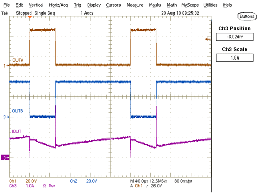This screenshot has height=193, width=258.
Task: Open the Display menu
Action: click(94, 5)
